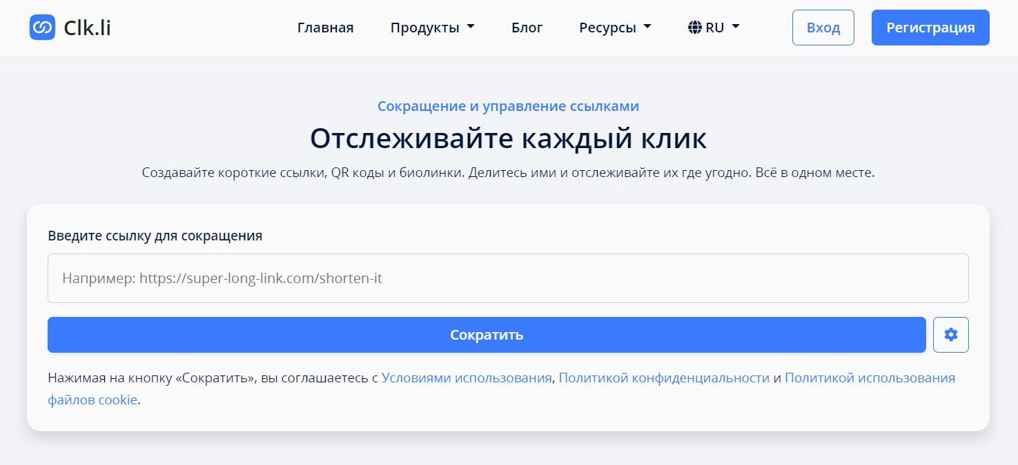Expand the Ресурсы dropdown menu
The width and height of the screenshot is (1018, 465).
(x=607, y=28)
